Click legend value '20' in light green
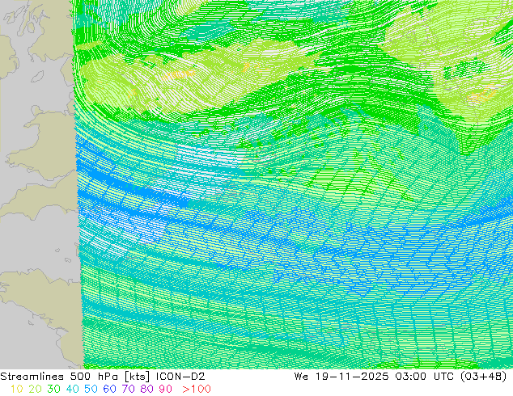The width and height of the screenshot is (513, 396). 35,389
